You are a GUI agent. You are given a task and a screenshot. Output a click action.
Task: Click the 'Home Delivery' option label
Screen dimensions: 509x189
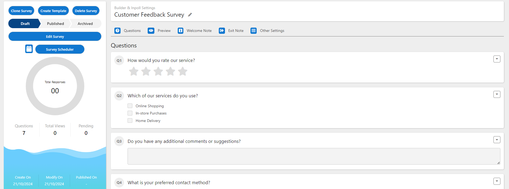148,121
